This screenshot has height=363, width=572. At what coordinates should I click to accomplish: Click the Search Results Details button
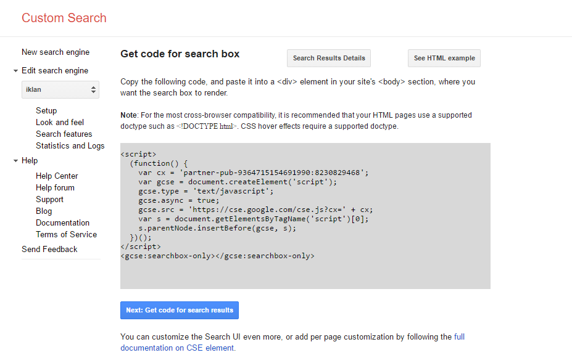click(329, 59)
